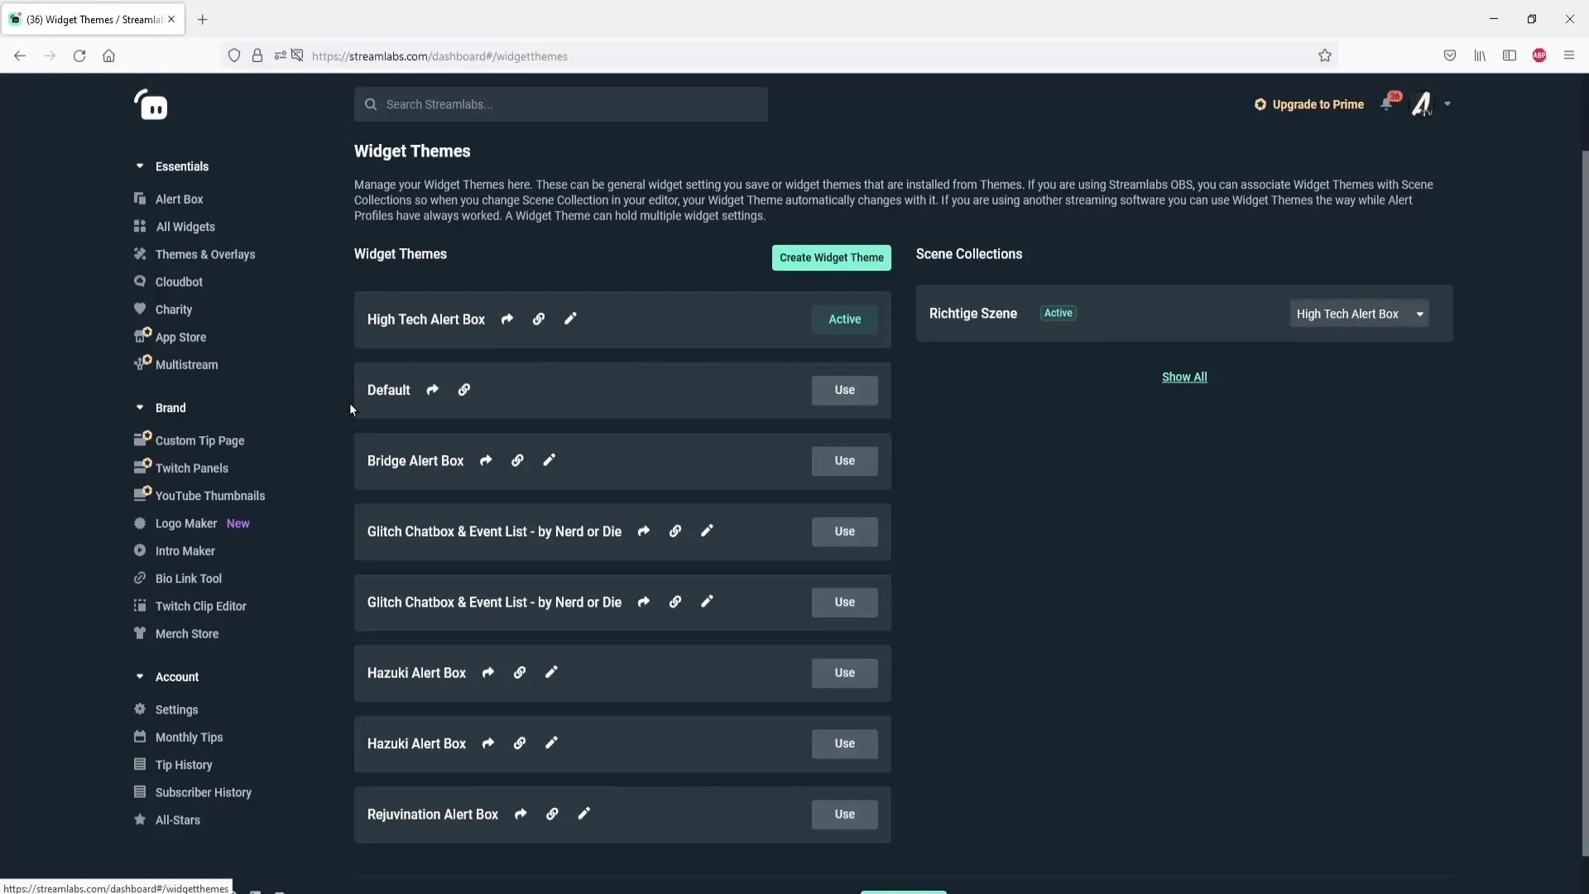Click Use button for Default theme
Screen dimensions: 1589x894
(844, 390)
